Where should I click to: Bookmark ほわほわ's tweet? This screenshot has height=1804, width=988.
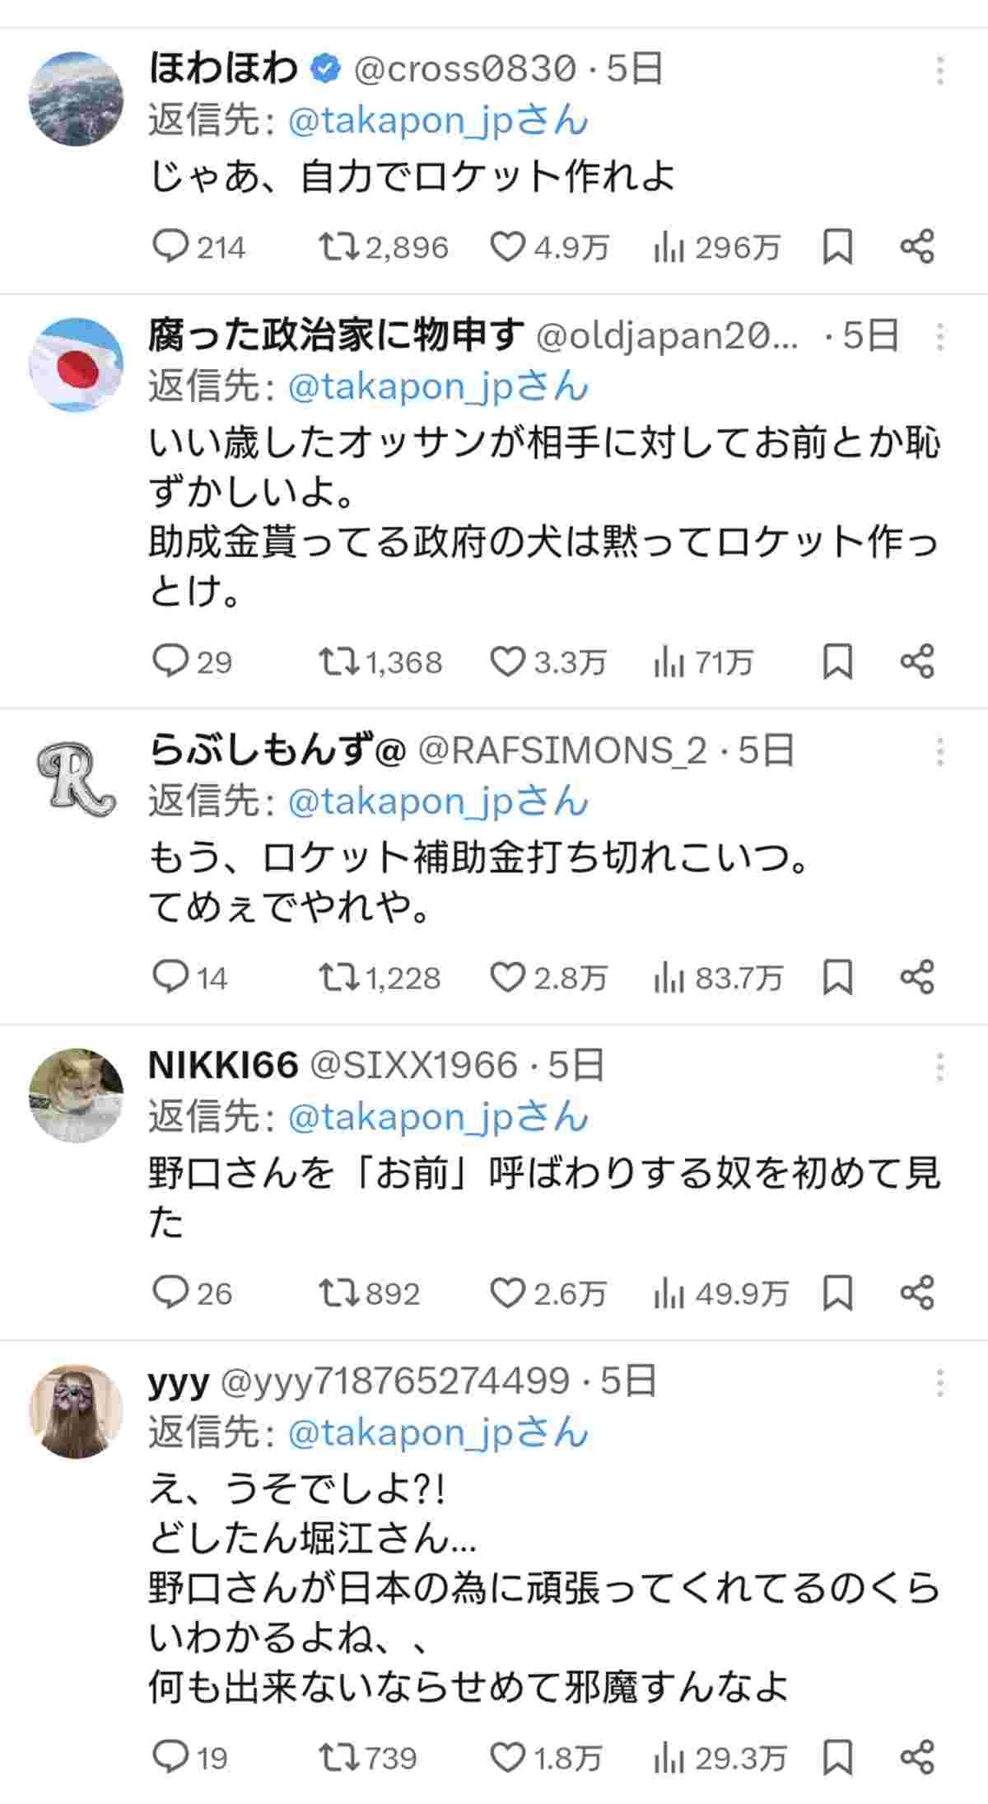point(837,246)
